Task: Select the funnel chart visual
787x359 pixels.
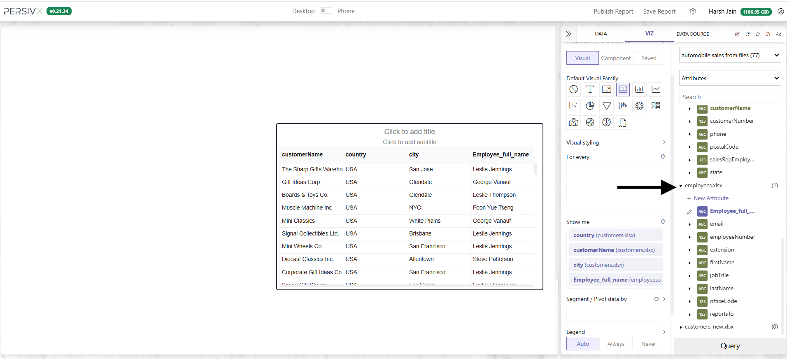Action: click(606, 106)
